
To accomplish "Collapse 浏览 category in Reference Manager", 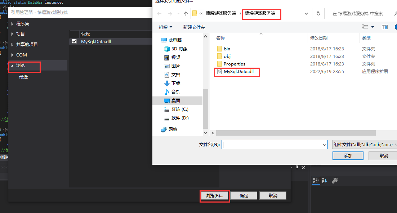I will tap(12, 65).
